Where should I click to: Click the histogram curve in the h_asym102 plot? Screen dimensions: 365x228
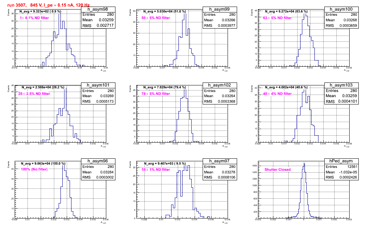(184, 115)
